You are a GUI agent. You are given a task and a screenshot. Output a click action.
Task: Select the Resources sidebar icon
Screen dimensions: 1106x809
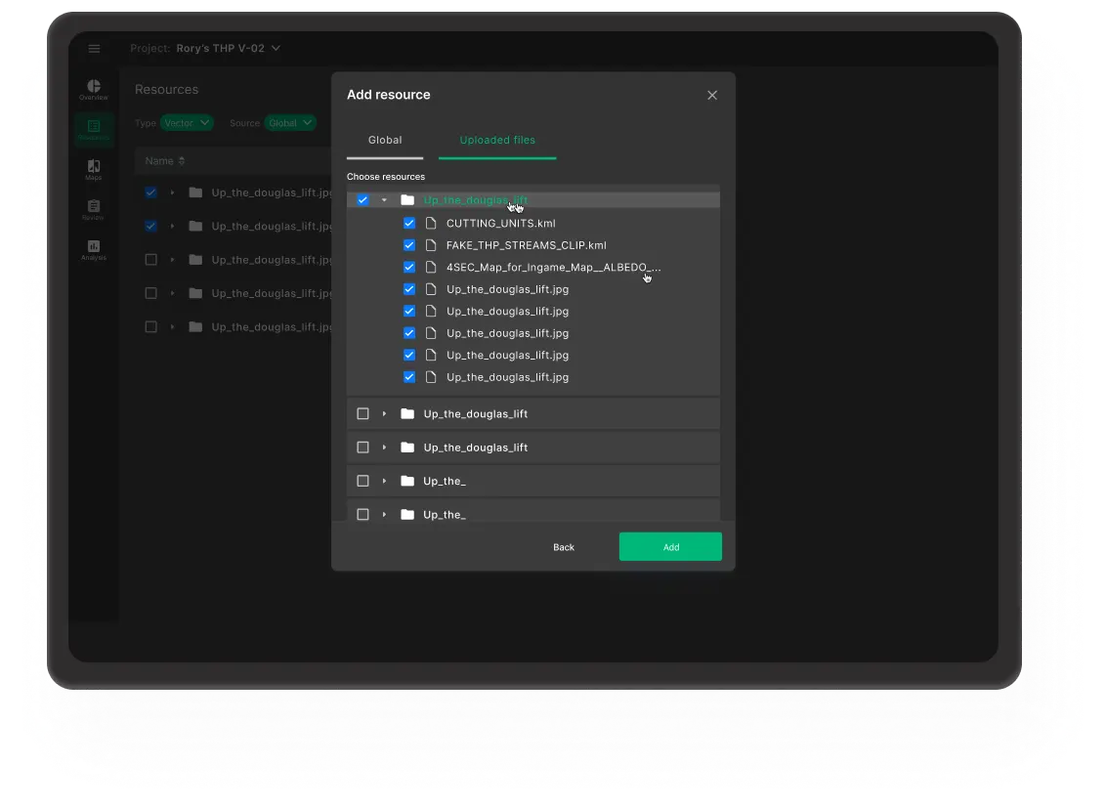[x=94, y=130]
